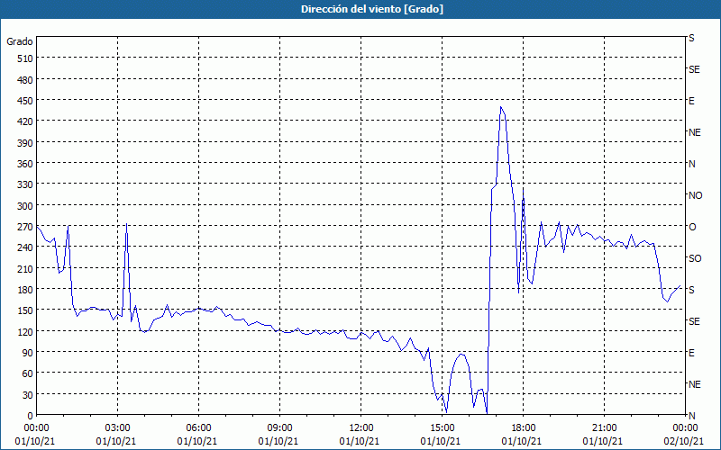Click the 450 tick label on the left axis
This screenshot has height=450, width=721.
pyautogui.click(x=25, y=101)
